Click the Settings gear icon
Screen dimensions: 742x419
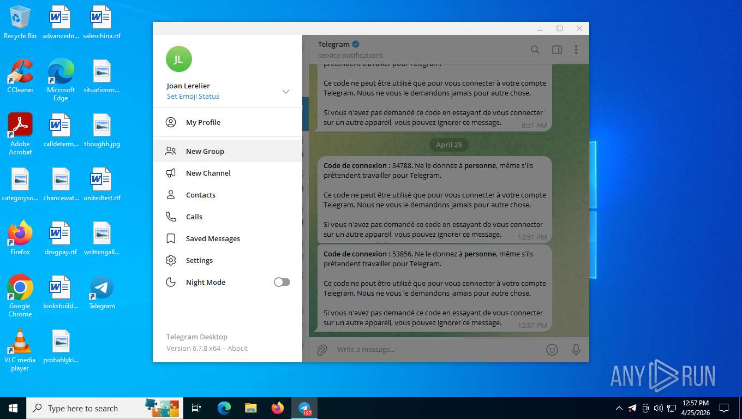171,260
